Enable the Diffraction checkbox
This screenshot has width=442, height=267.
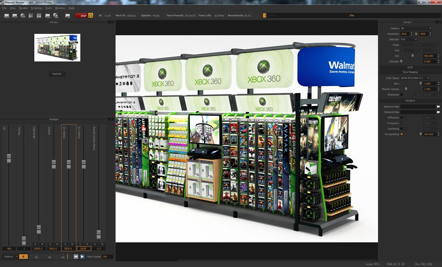401,118
